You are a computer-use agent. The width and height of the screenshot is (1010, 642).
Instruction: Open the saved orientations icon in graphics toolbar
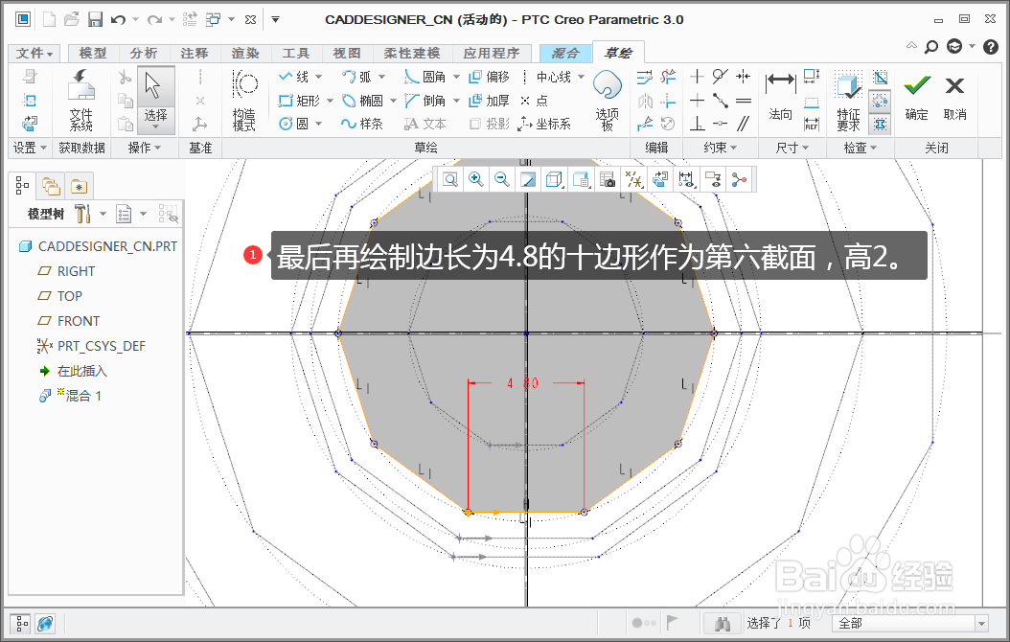(x=581, y=179)
